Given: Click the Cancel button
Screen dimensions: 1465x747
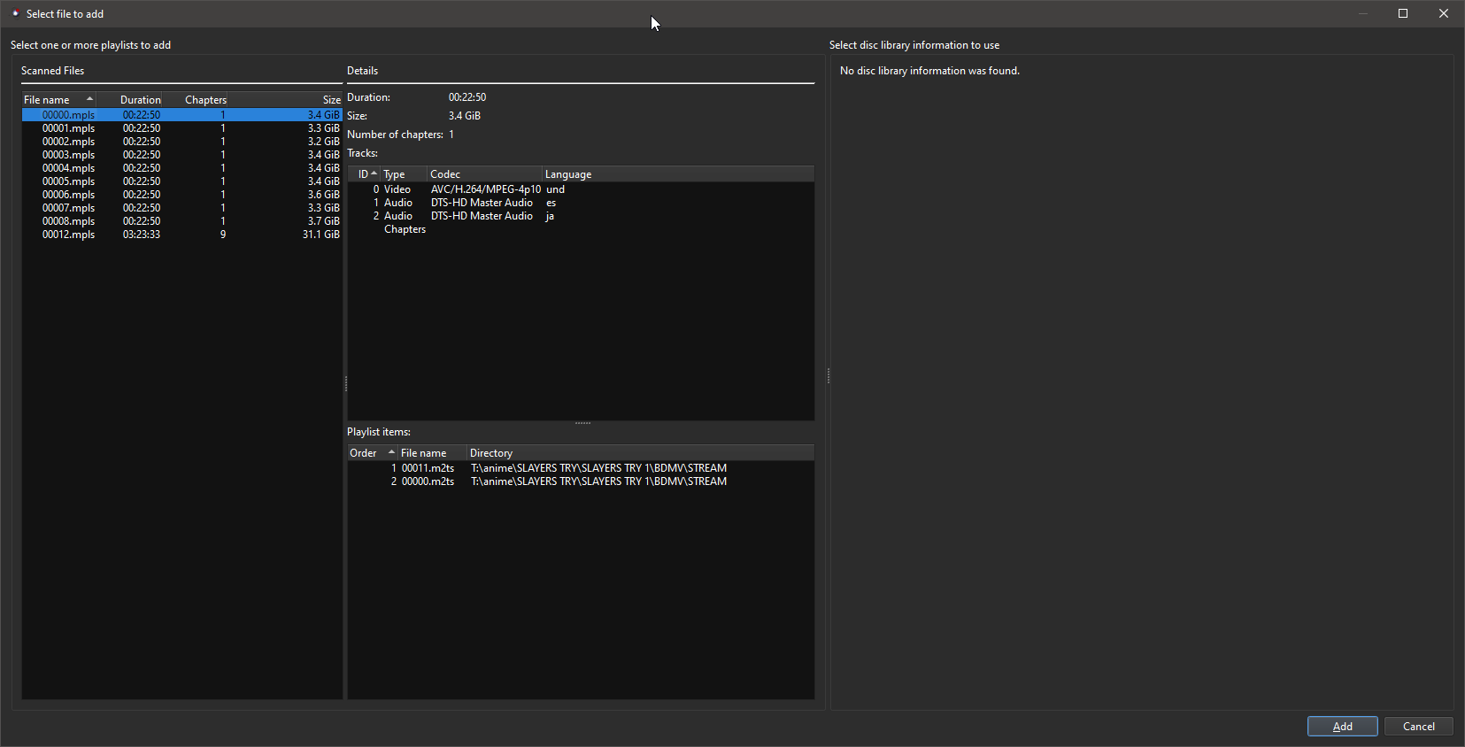Looking at the screenshot, I should [x=1418, y=727].
